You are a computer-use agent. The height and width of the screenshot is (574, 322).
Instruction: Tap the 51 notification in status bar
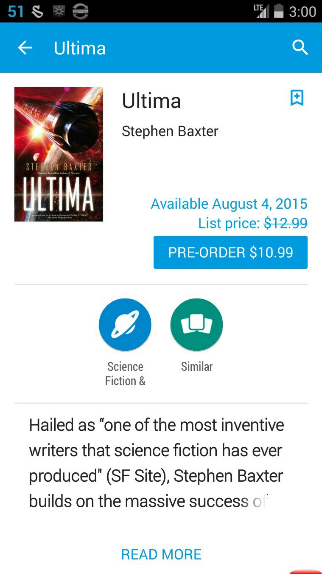point(16,11)
